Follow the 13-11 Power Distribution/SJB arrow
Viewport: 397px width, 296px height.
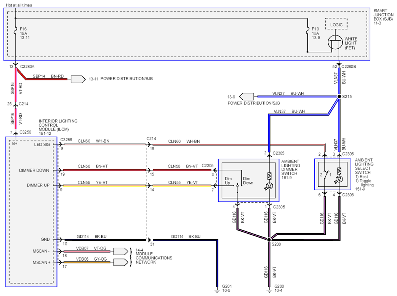(78, 79)
